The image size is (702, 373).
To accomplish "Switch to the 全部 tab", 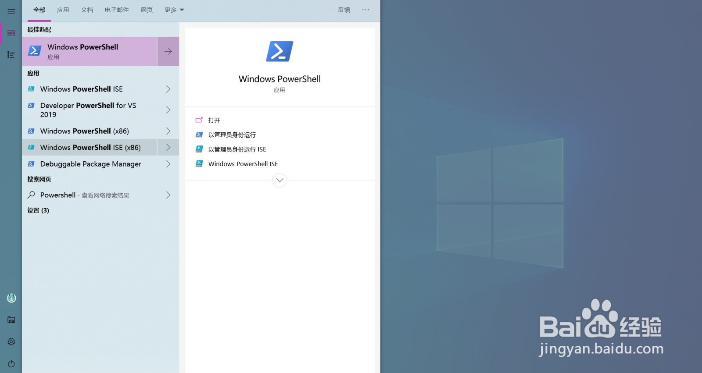I will pos(39,10).
